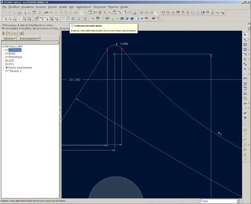Select the FRONTALE plane in the model tree
The image size is (251, 204).
pos(15,57)
